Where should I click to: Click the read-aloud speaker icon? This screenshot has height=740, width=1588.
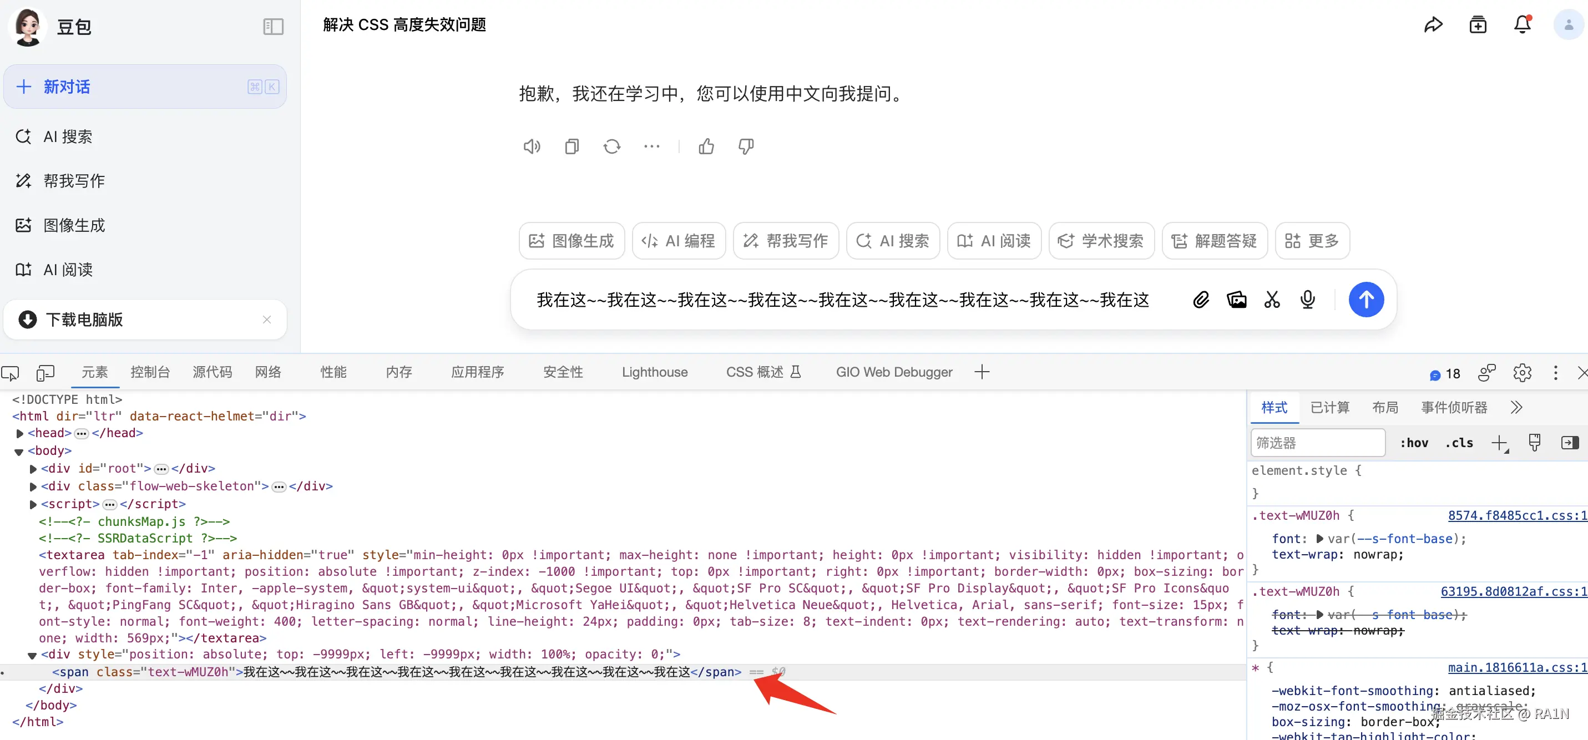coord(532,146)
